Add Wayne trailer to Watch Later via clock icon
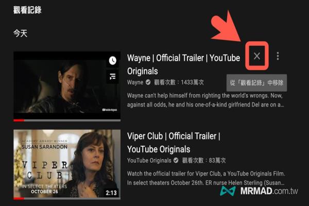This screenshot has height=206, width=309. [x=112, y=61]
